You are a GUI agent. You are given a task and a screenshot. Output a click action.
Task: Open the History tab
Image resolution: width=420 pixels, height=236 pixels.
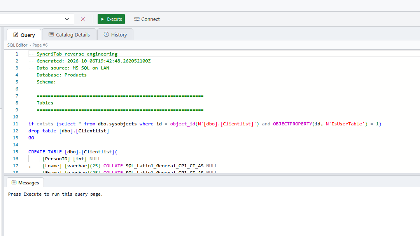click(115, 35)
